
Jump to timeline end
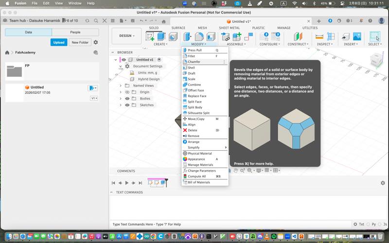point(141,183)
